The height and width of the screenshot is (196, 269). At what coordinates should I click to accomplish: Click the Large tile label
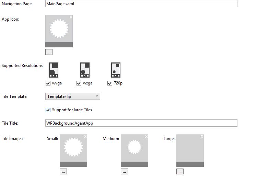[x=169, y=139]
